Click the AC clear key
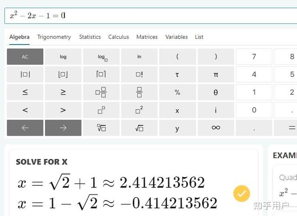The image size is (297, 216). 25,57
